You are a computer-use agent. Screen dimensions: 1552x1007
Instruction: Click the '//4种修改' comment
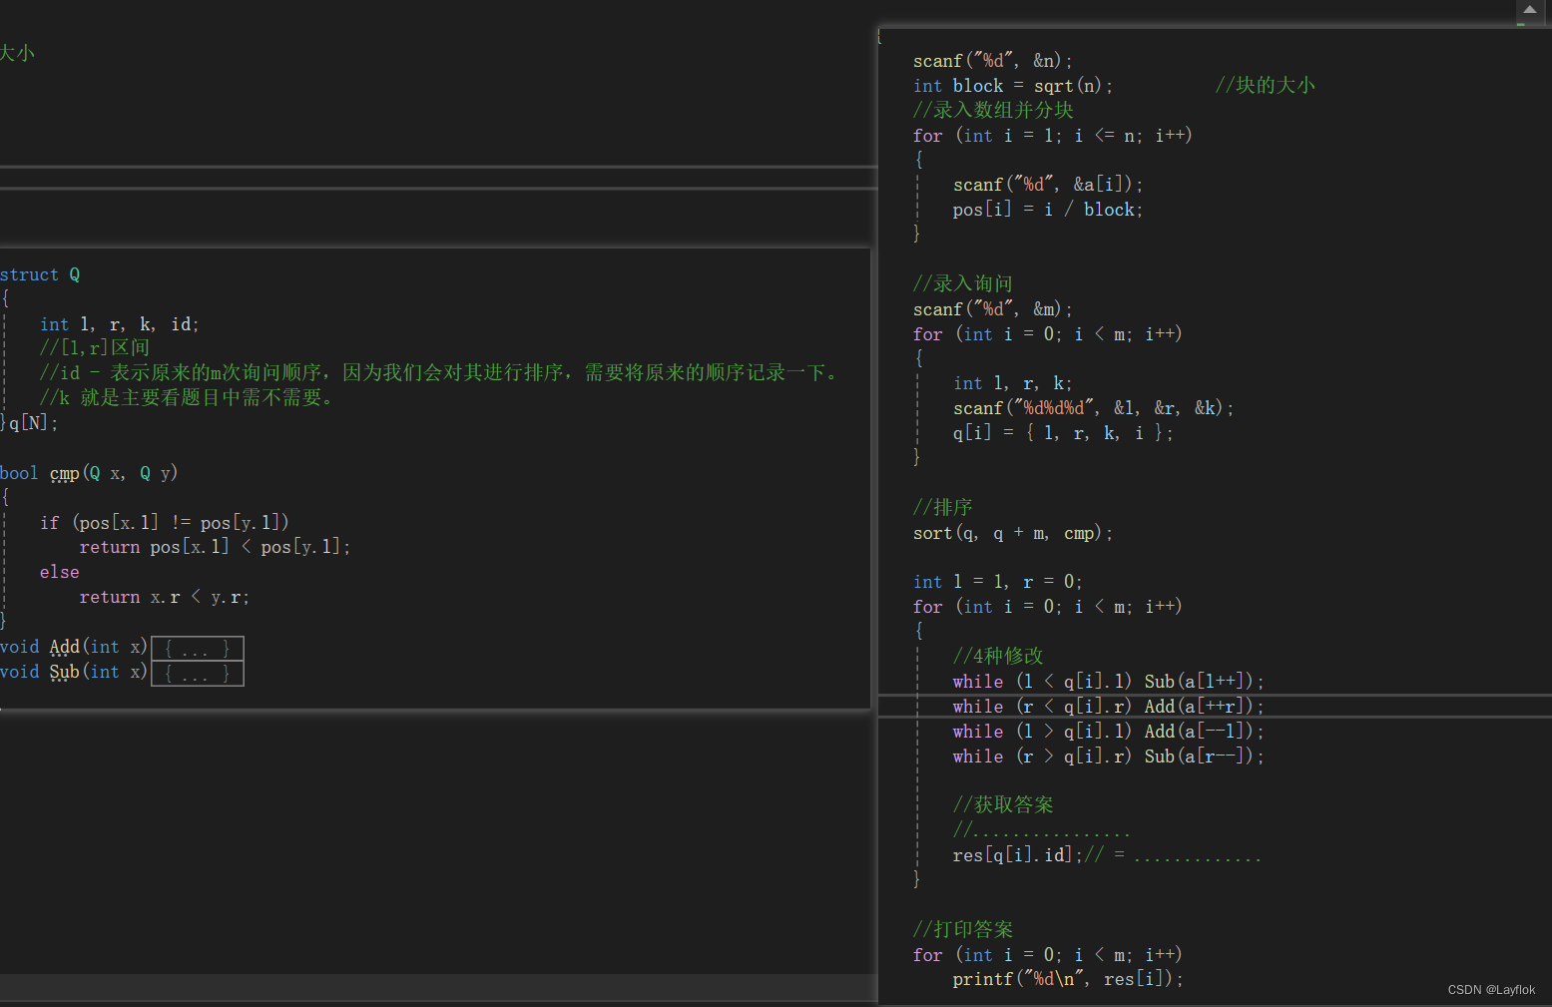998,656
